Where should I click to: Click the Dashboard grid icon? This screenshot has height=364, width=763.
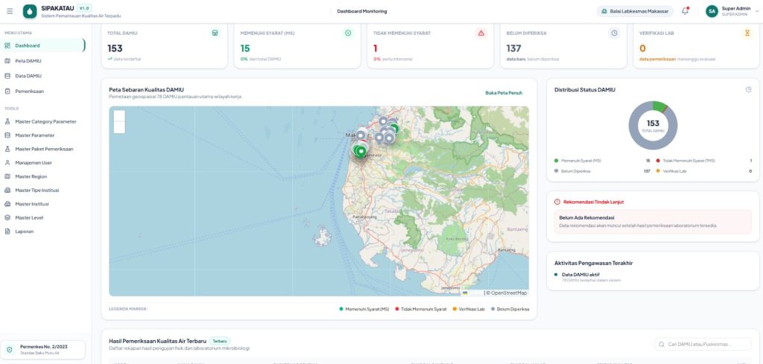coord(7,45)
